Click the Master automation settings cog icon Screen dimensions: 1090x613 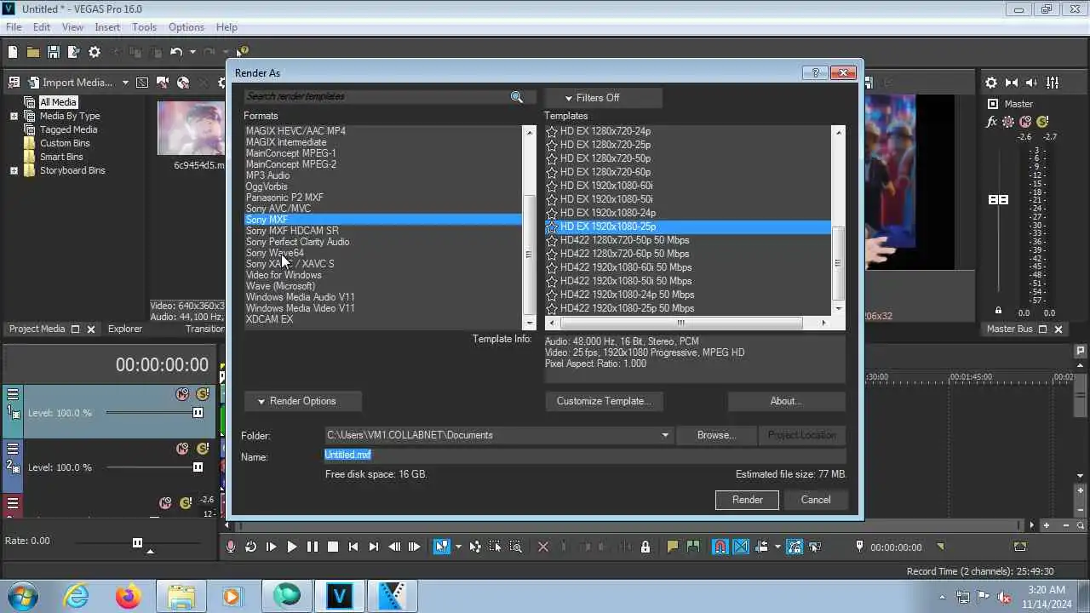tap(1008, 122)
